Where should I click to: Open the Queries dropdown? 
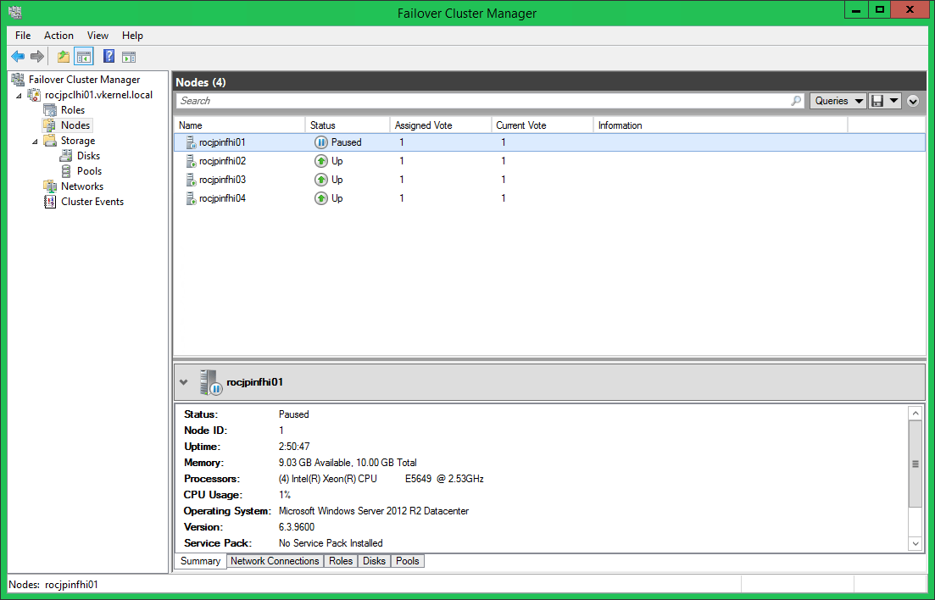(x=838, y=101)
